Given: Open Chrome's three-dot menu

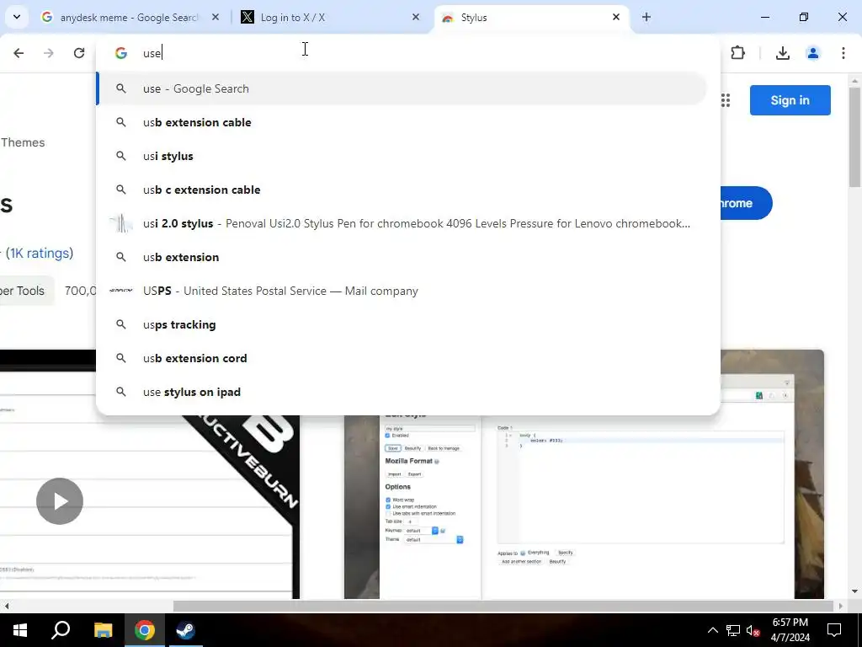Looking at the screenshot, I should click(x=843, y=53).
